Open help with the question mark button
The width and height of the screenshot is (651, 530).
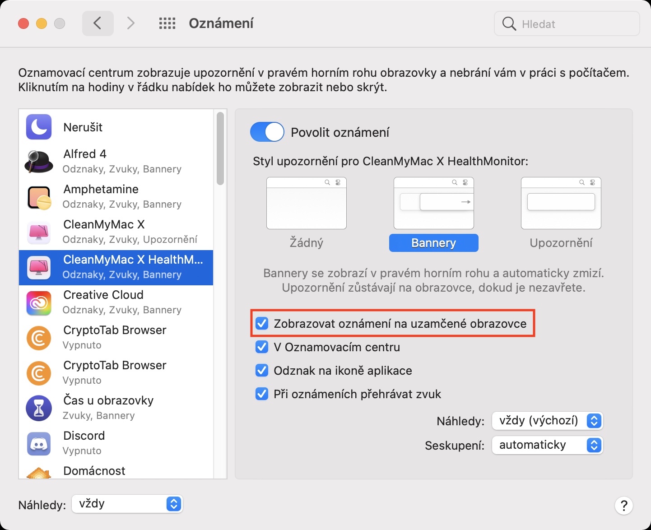coord(623,505)
